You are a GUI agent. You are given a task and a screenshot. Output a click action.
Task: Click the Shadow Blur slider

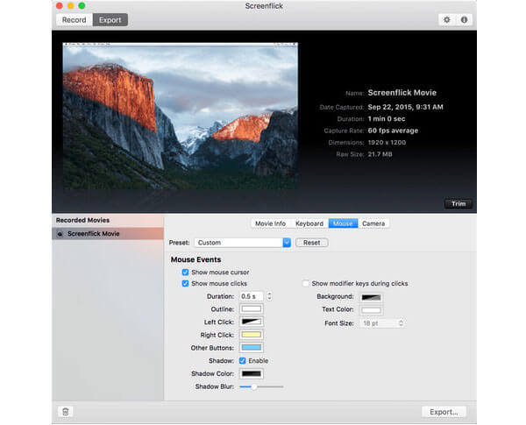(x=261, y=386)
